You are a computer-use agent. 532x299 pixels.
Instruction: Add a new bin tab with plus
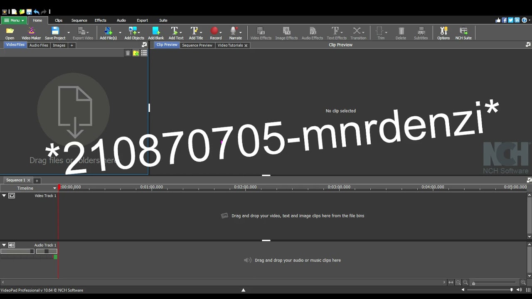click(71, 45)
